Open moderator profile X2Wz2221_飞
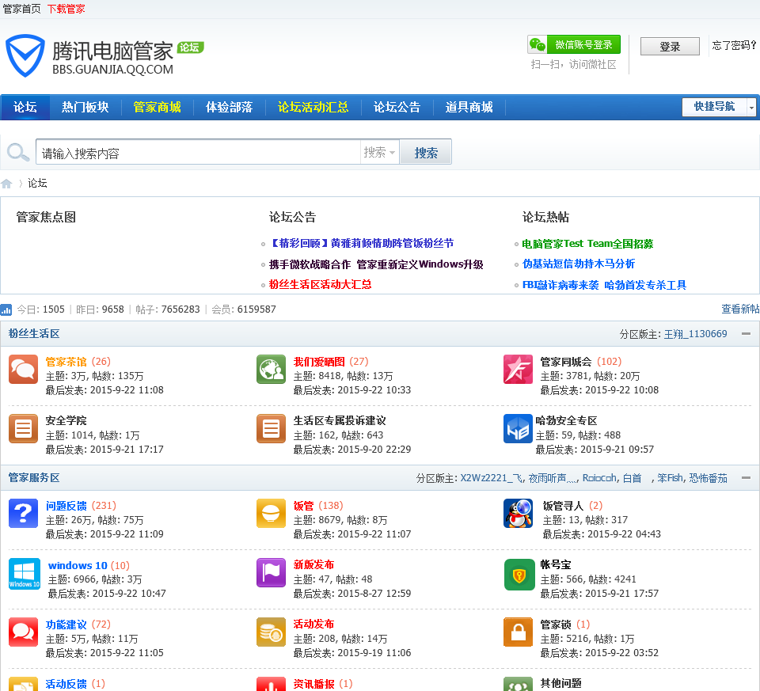The width and height of the screenshot is (760, 691). tap(492, 478)
